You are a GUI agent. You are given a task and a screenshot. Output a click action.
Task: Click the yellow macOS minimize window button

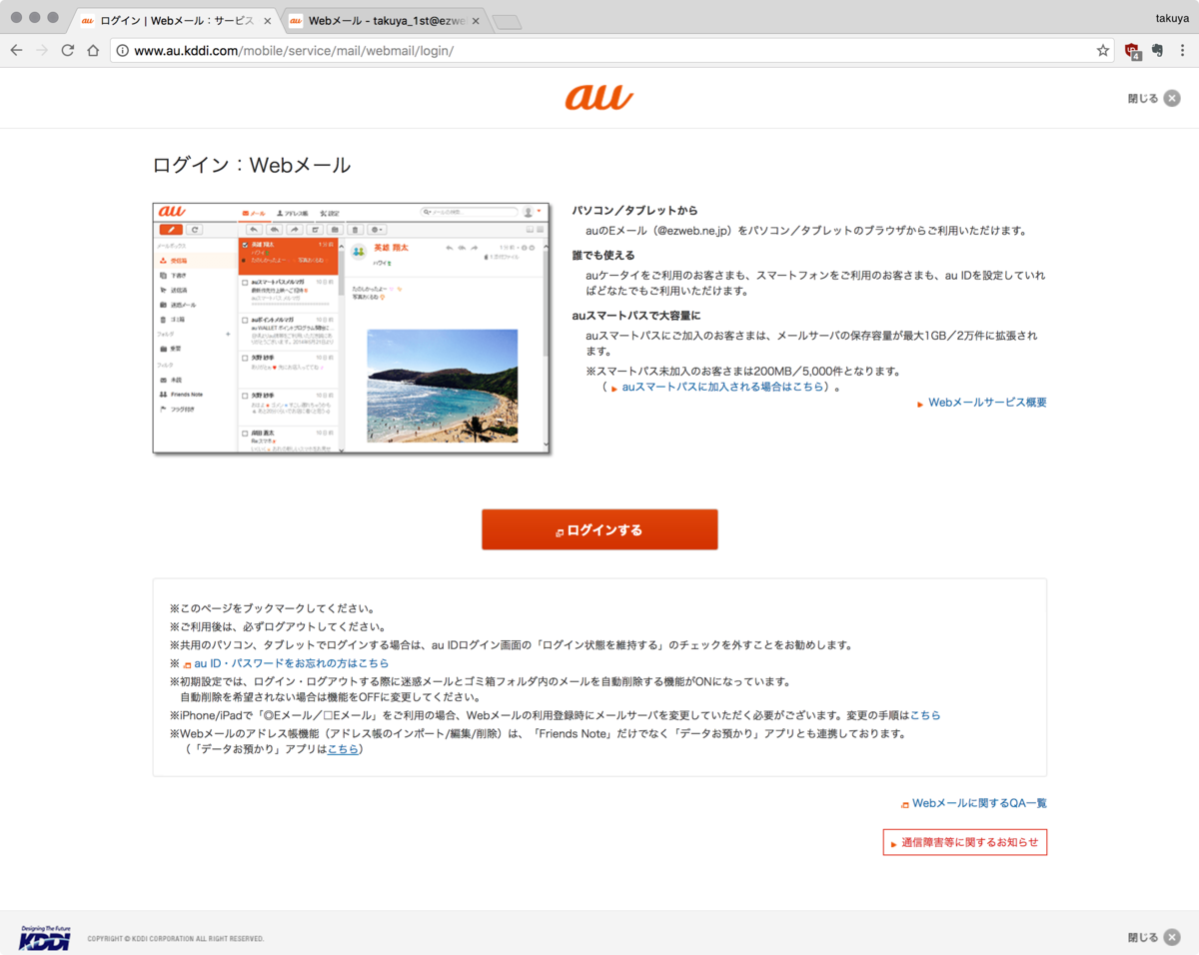pyautogui.click(x=35, y=18)
